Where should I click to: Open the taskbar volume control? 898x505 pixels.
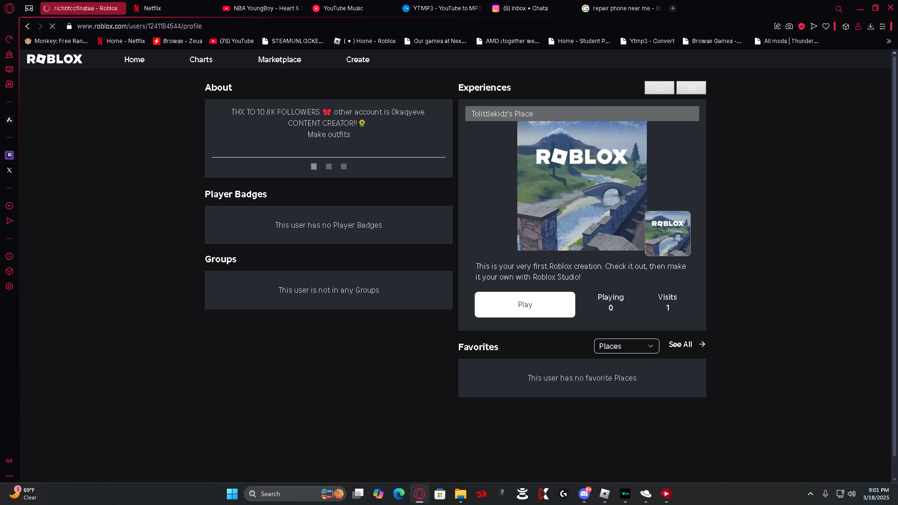click(852, 494)
